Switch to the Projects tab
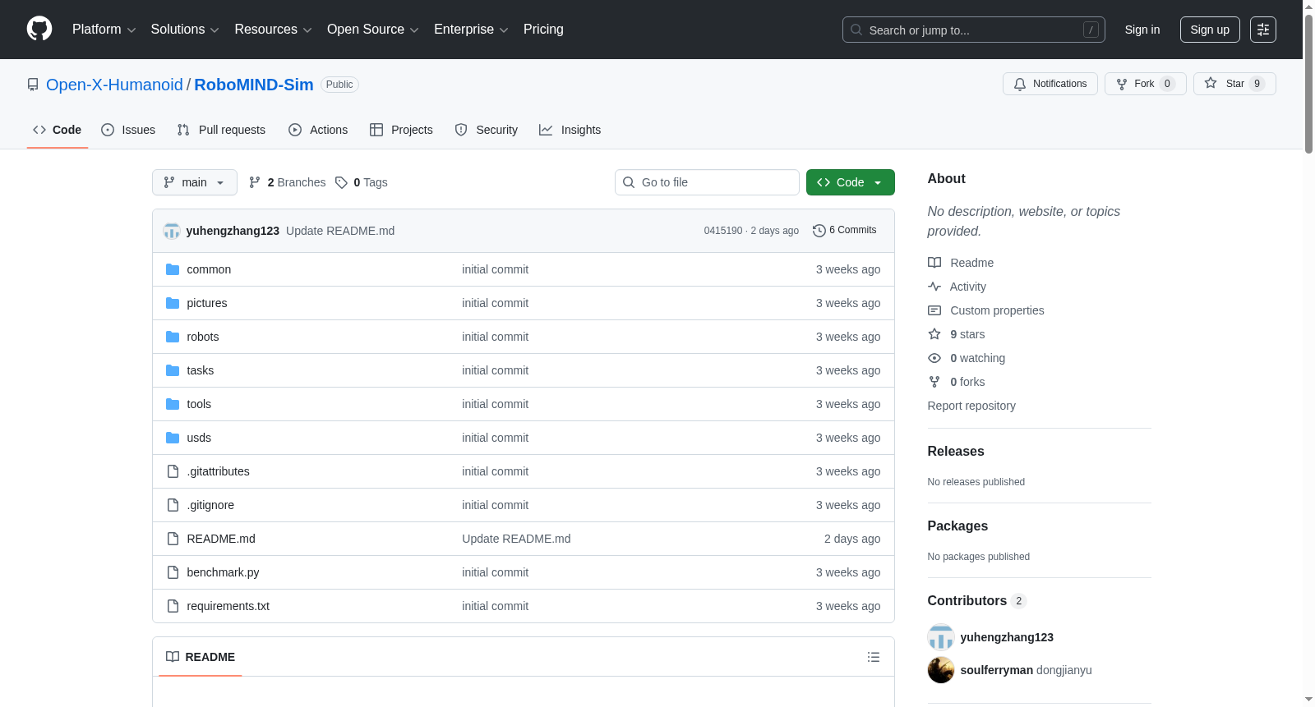The width and height of the screenshot is (1315, 707). click(401, 130)
